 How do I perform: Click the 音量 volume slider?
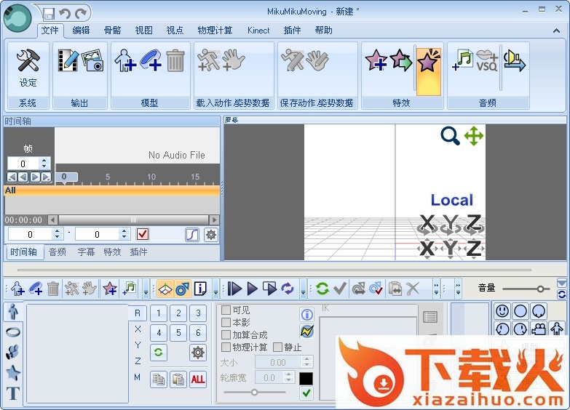[526, 289]
